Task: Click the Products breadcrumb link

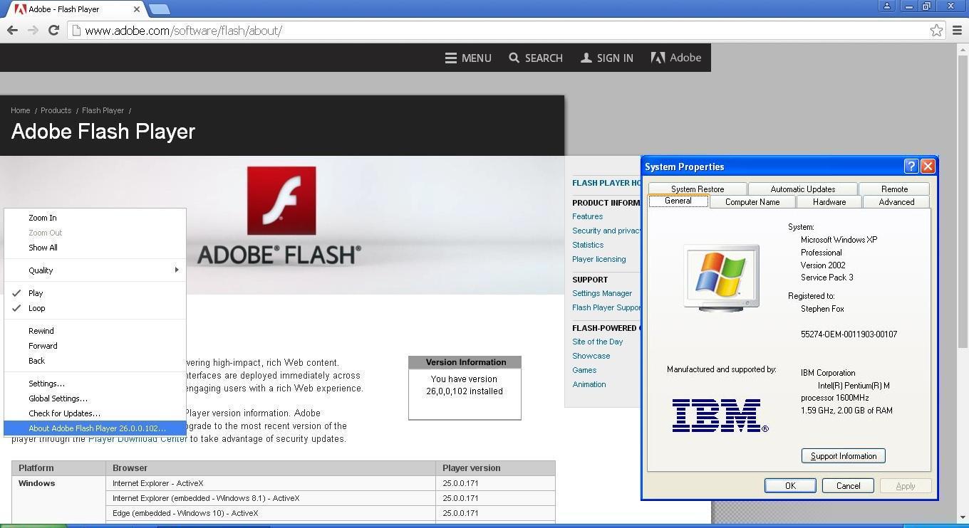Action: 56,110
